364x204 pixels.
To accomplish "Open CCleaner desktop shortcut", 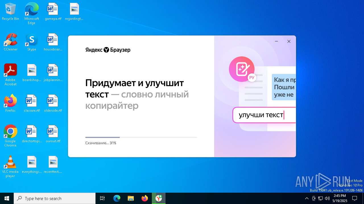I will (x=11, y=42).
